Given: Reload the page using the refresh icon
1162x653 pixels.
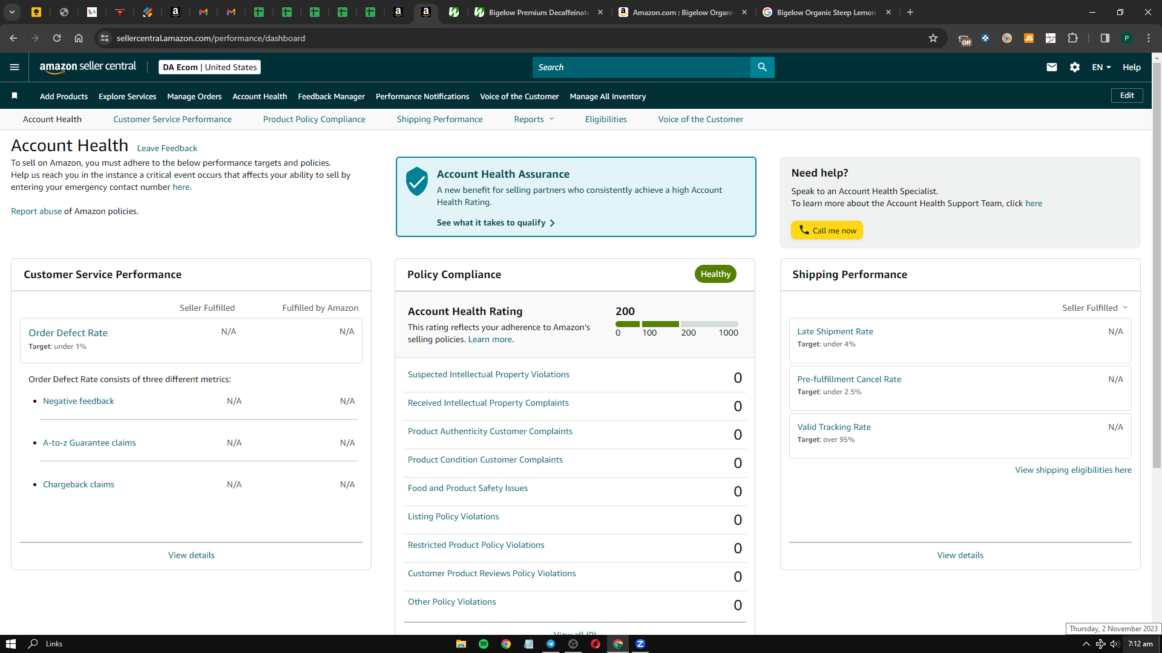Looking at the screenshot, I should pyautogui.click(x=57, y=38).
